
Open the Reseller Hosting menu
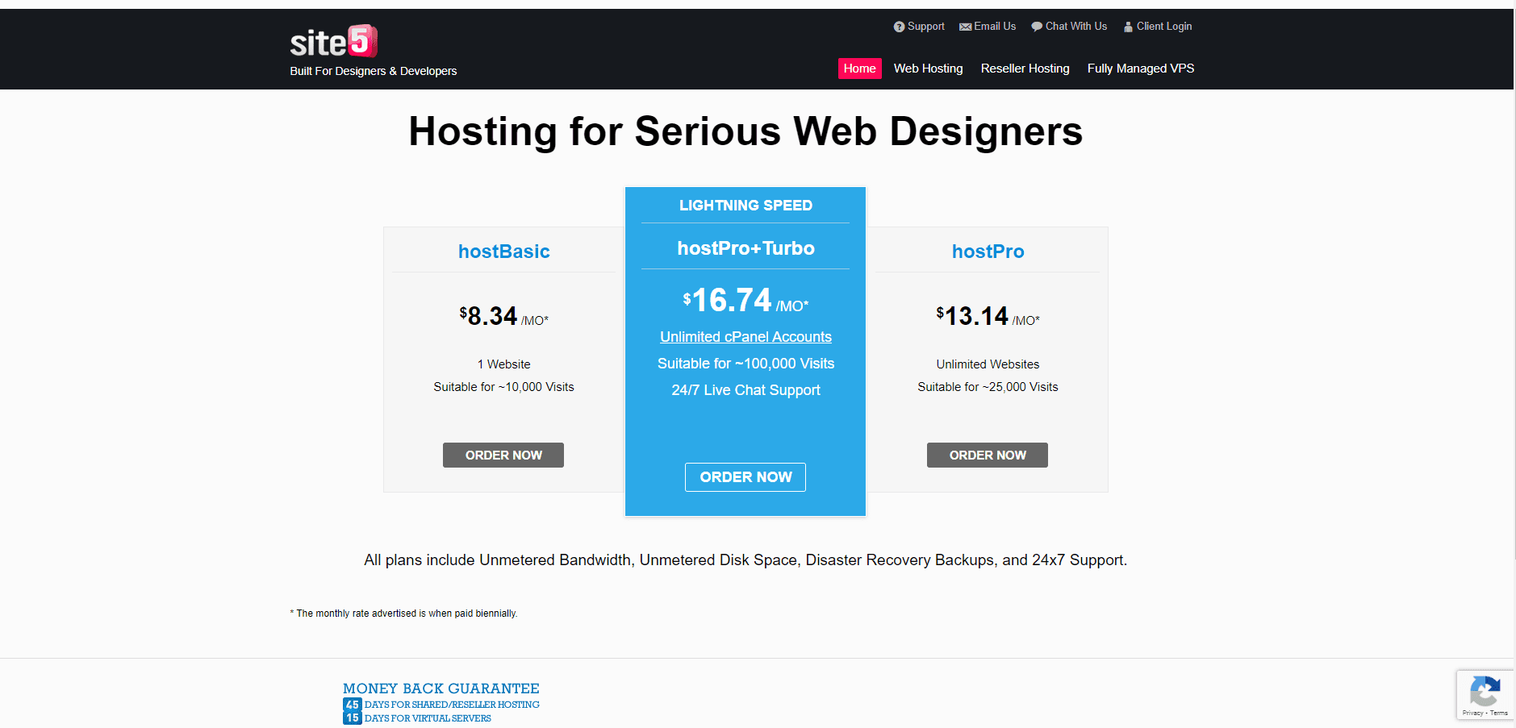point(1025,69)
